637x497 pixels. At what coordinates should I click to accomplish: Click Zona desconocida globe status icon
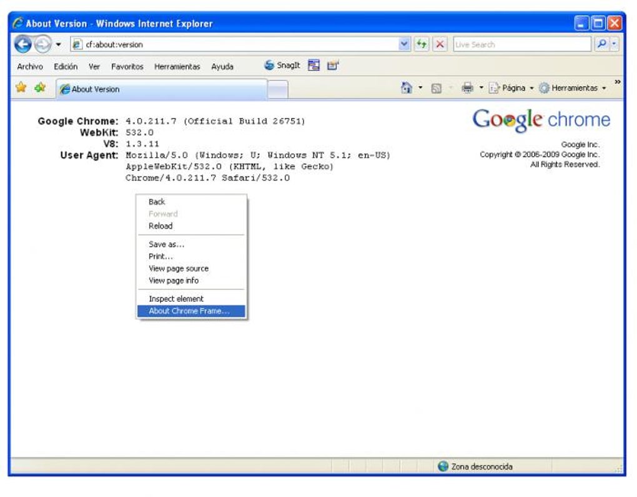tap(443, 466)
